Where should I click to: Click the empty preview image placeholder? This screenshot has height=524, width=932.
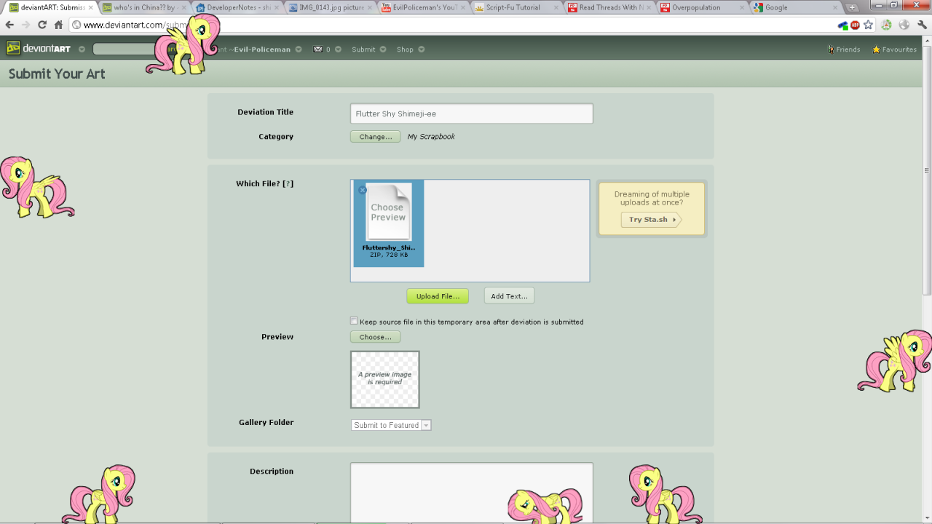pyautogui.click(x=385, y=379)
